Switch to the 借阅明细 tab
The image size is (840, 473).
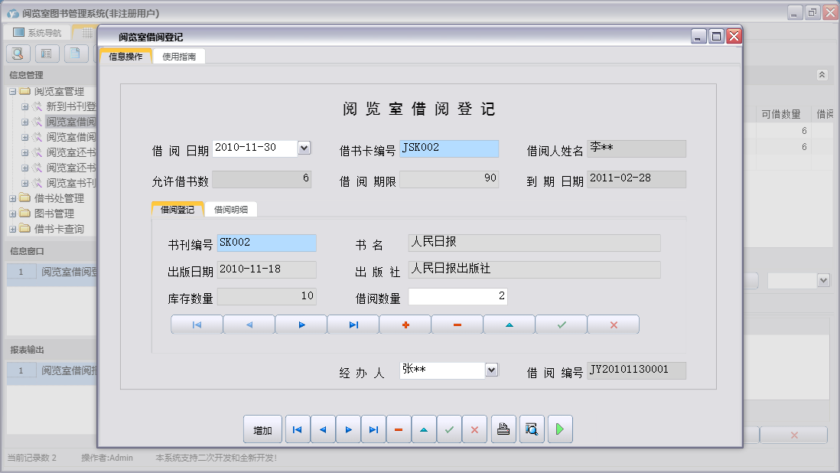tap(231, 209)
